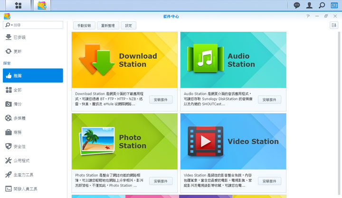
Task: Click the 設定 button
Action: pos(128,25)
